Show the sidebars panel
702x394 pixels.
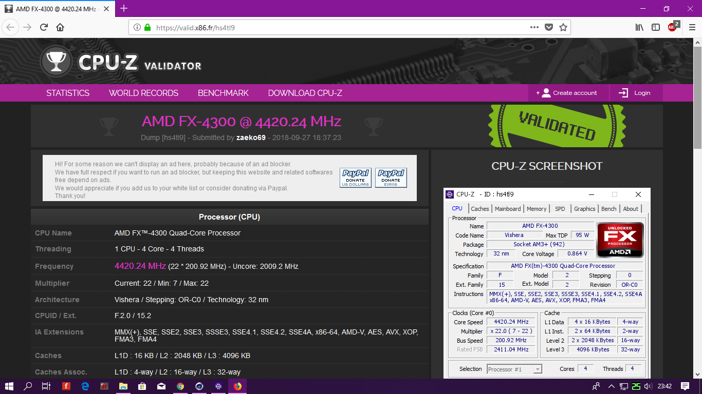coord(656,27)
